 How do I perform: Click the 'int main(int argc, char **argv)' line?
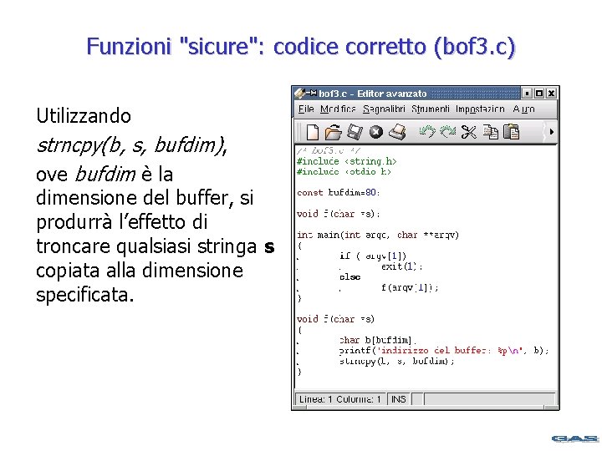pyautogui.click(x=378, y=235)
